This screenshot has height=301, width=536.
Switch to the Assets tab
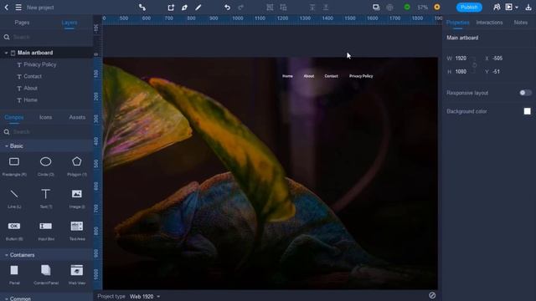pyautogui.click(x=77, y=117)
